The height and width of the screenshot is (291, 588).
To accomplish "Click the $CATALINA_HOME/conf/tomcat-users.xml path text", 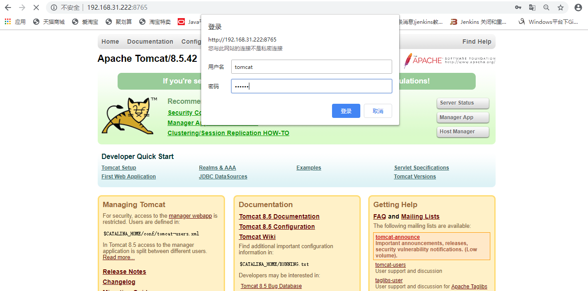I will coord(151,234).
